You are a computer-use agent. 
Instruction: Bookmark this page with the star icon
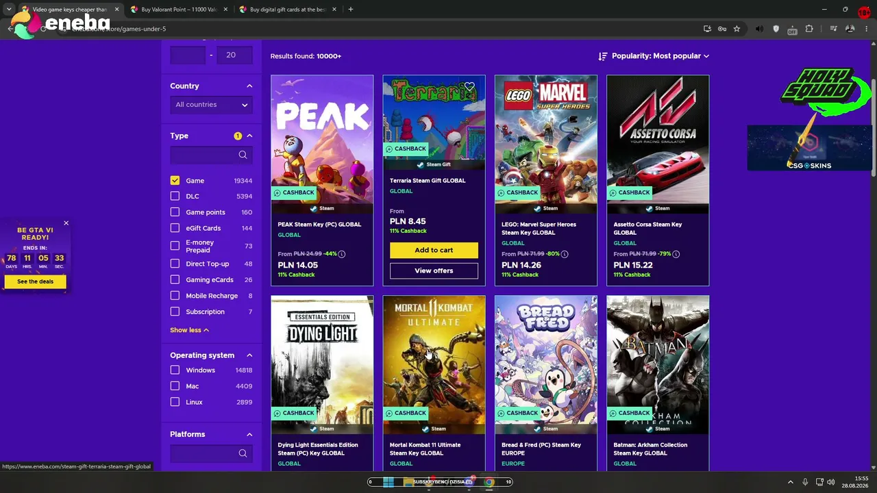click(x=737, y=29)
